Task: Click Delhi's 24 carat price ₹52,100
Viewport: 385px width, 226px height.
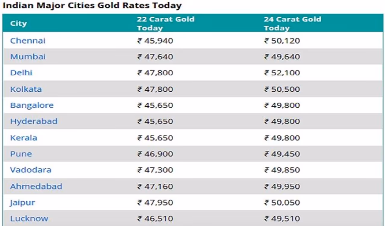Action: (282, 73)
